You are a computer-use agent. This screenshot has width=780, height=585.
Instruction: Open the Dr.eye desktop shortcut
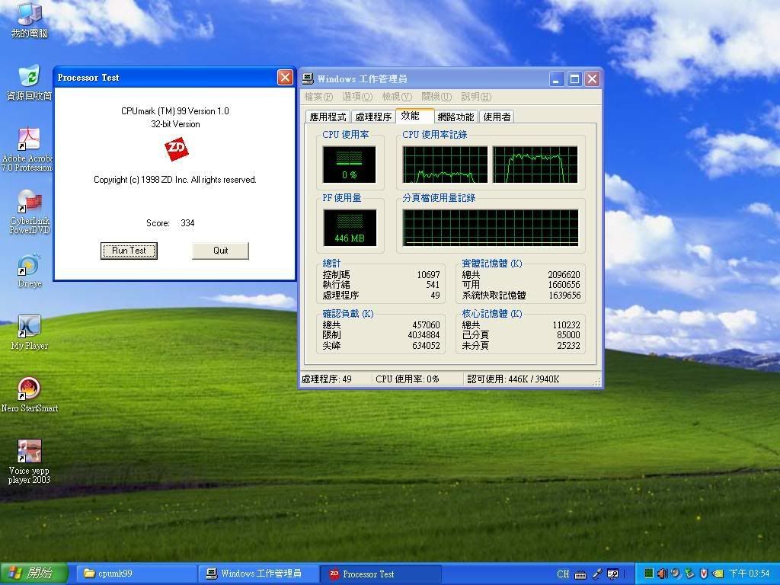[x=28, y=265]
